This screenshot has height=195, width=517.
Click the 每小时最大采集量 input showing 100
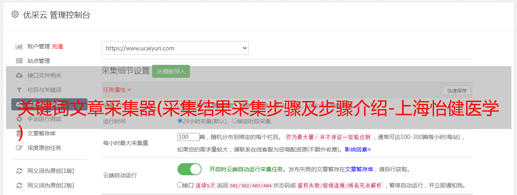tap(188, 137)
